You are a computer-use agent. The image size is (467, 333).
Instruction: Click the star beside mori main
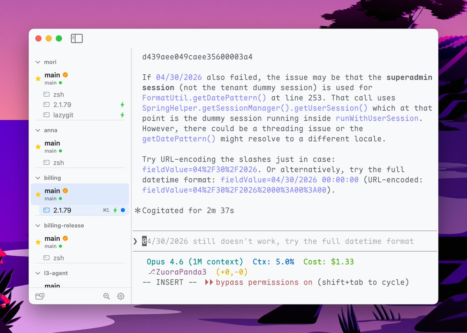[x=38, y=79]
